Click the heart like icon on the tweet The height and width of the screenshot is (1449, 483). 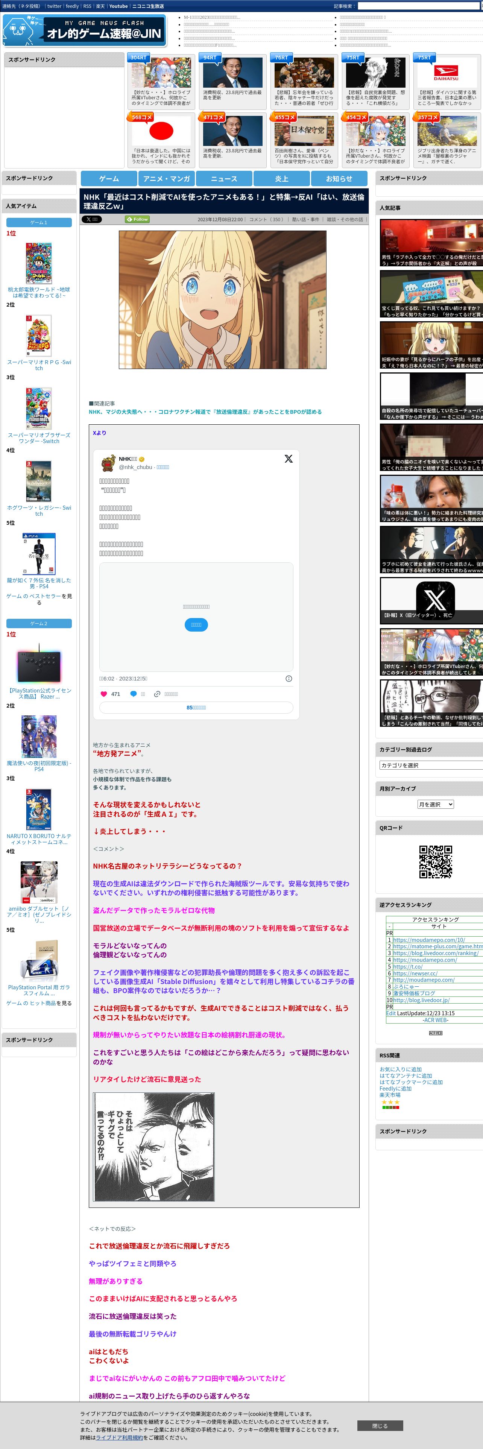click(x=103, y=694)
